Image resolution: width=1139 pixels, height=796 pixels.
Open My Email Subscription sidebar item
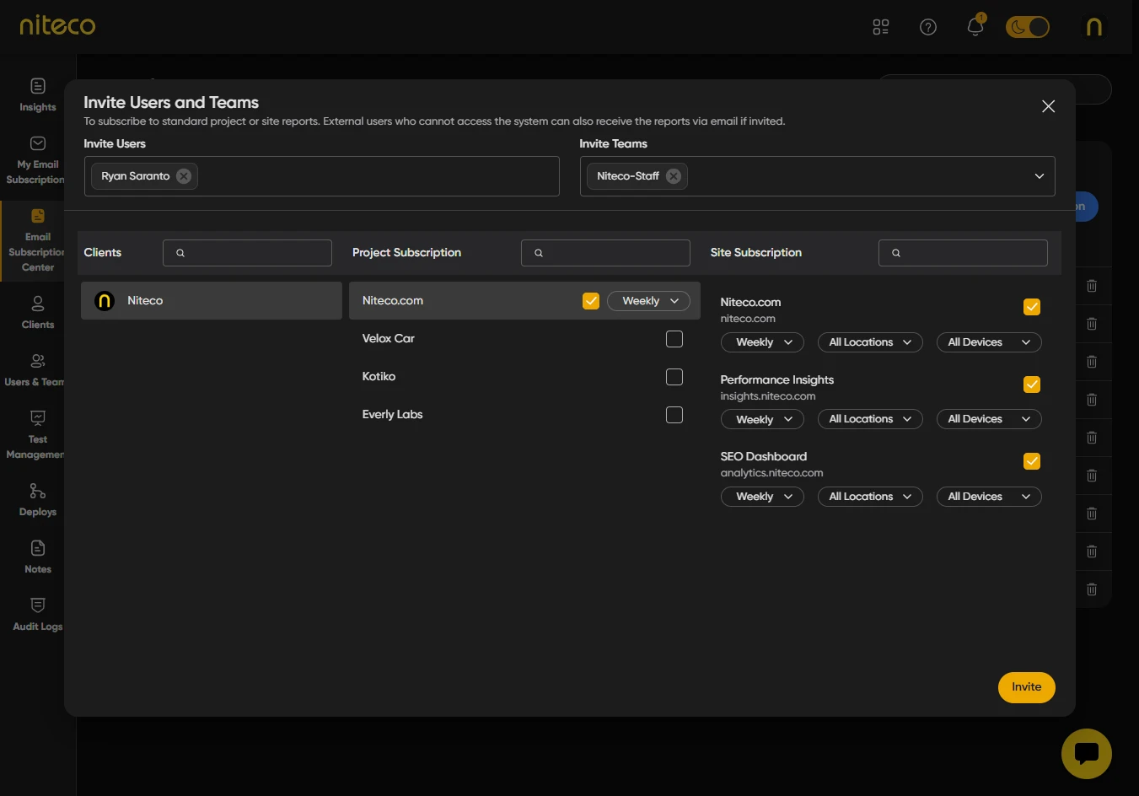coord(35,160)
